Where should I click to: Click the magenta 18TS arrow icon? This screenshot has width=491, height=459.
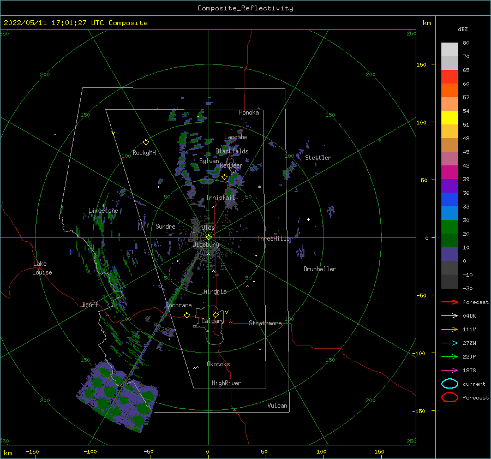pos(450,371)
